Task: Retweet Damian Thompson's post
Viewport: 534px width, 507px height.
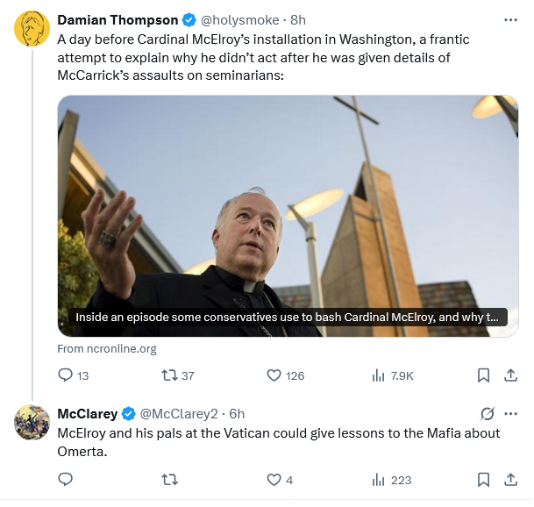Action: (171, 375)
